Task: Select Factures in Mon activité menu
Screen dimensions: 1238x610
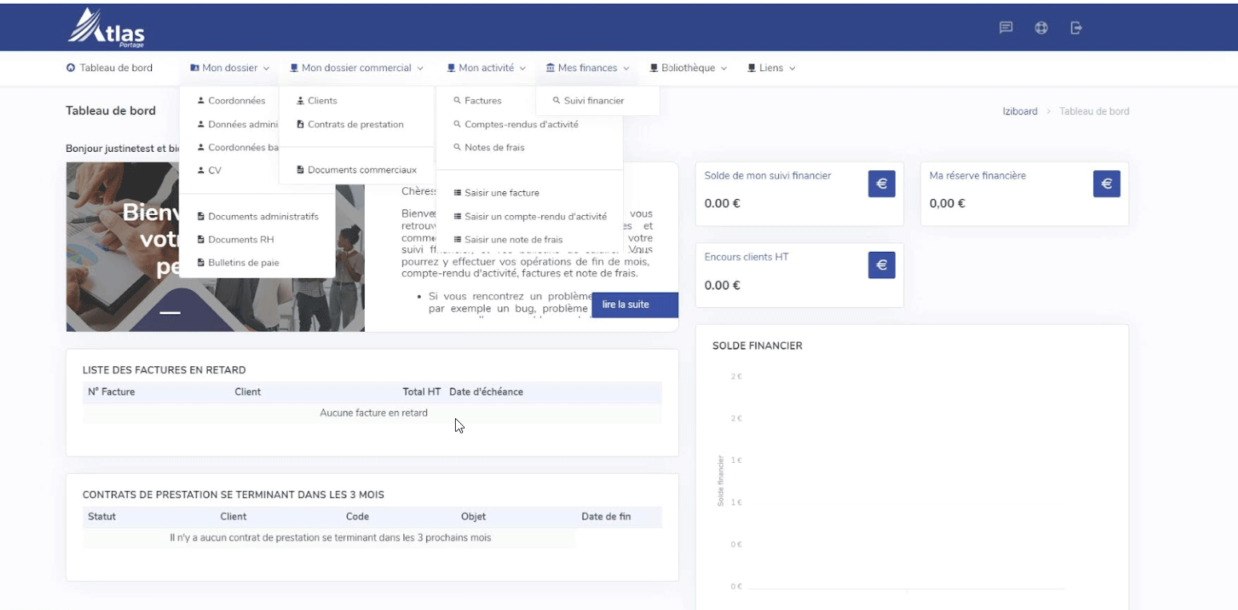Action: pyautogui.click(x=477, y=101)
